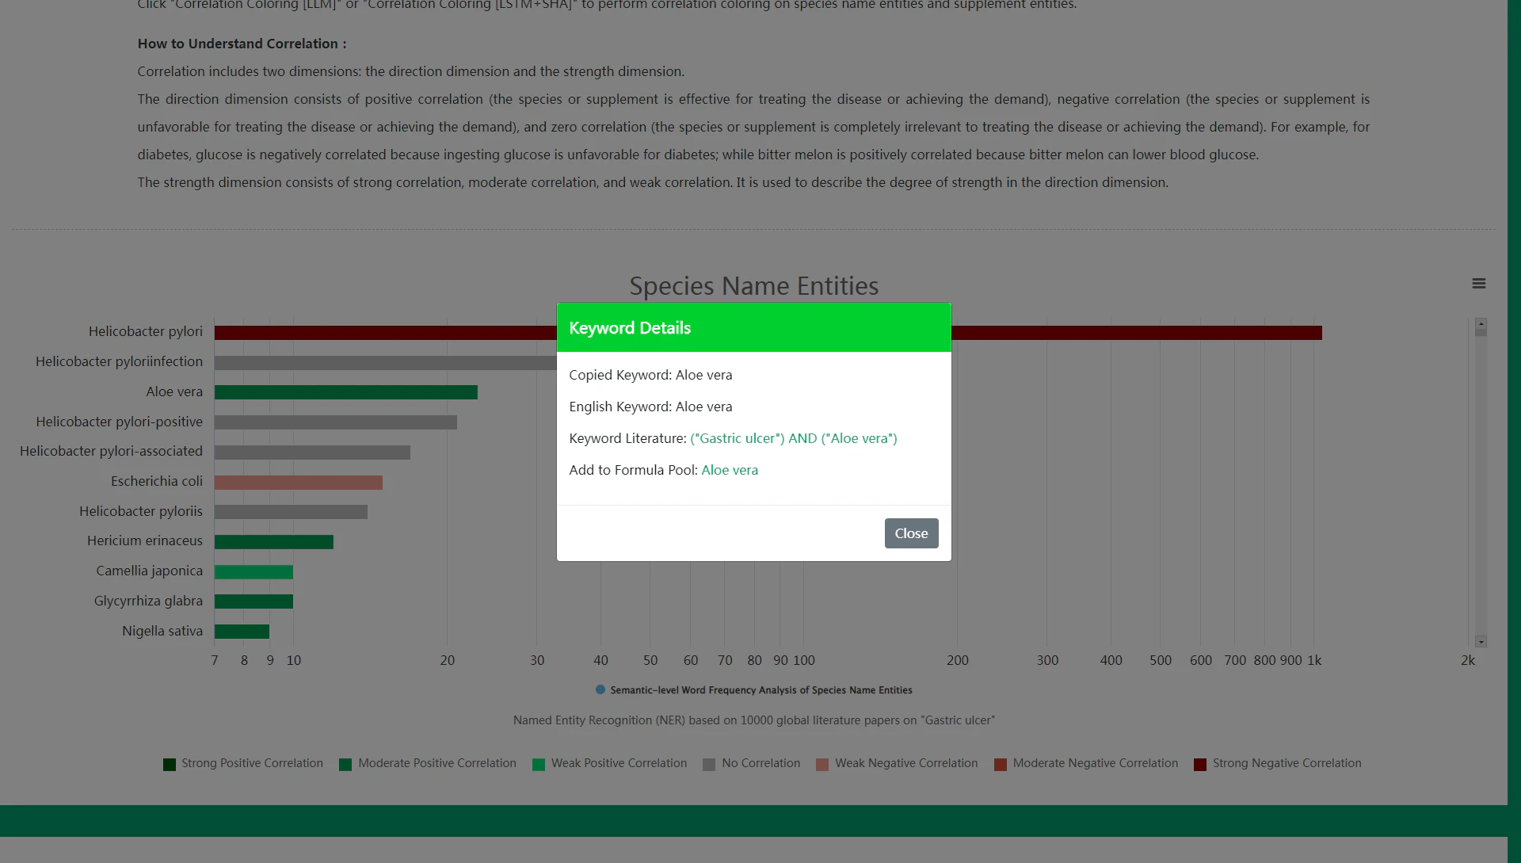The height and width of the screenshot is (863, 1521).
Task: Click the Moderate Positive Correlation legend square
Action: pyautogui.click(x=344, y=764)
